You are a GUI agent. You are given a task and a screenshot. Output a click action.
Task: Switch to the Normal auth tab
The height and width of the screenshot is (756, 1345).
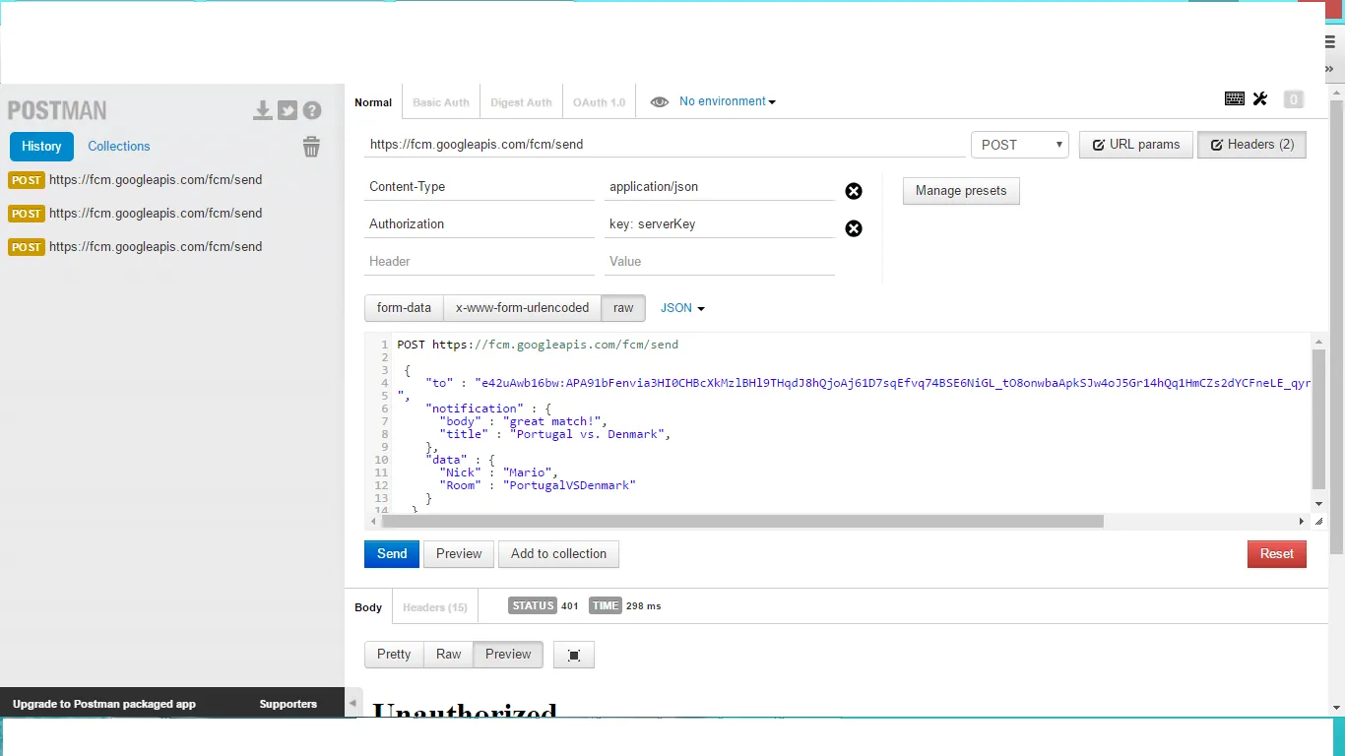[x=373, y=102]
